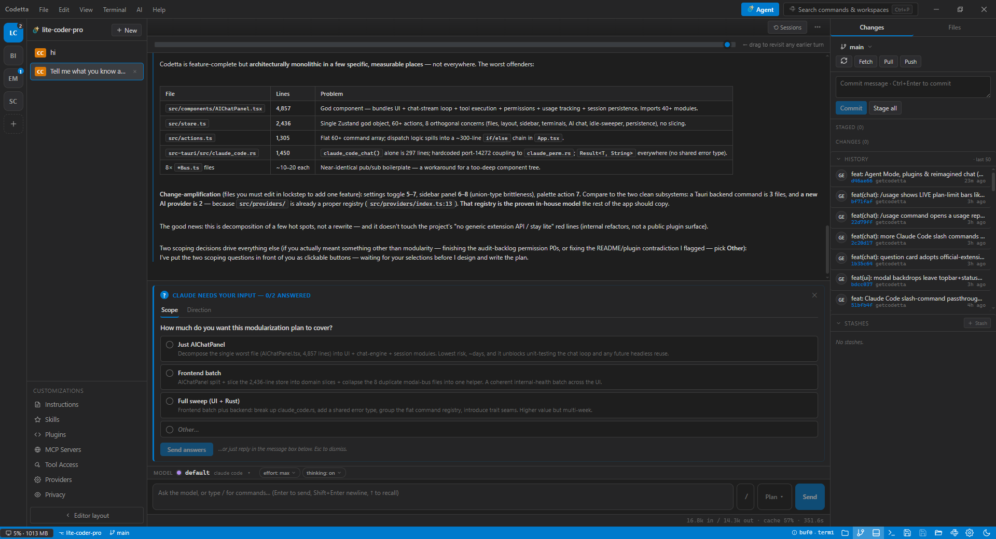Screen dimensions: 996x539
Task: Open the Plan mode dropdown
Action: tap(774, 497)
